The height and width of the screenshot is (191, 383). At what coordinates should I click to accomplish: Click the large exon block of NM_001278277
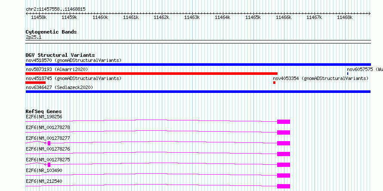(x=284, y=143)
